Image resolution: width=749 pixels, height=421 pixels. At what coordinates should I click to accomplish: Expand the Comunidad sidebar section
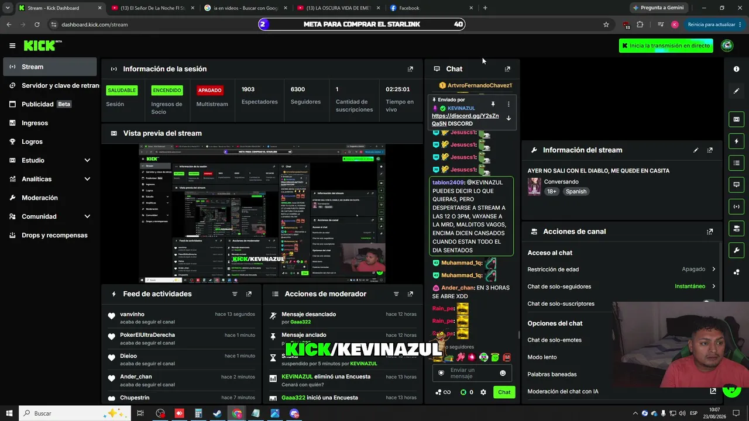[x=87, y=216]
